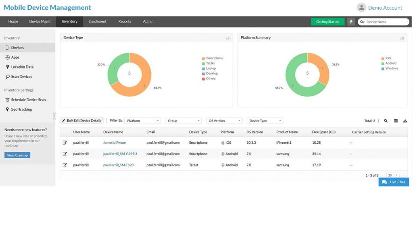Go to the Reports section
This screenshot has height=234, width=413.
click(x=125, y=21)
